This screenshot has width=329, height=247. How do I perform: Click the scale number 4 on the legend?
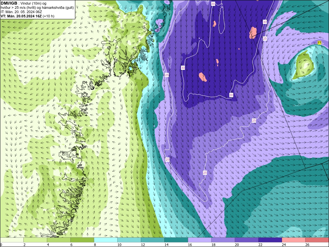tap(48, 245)
